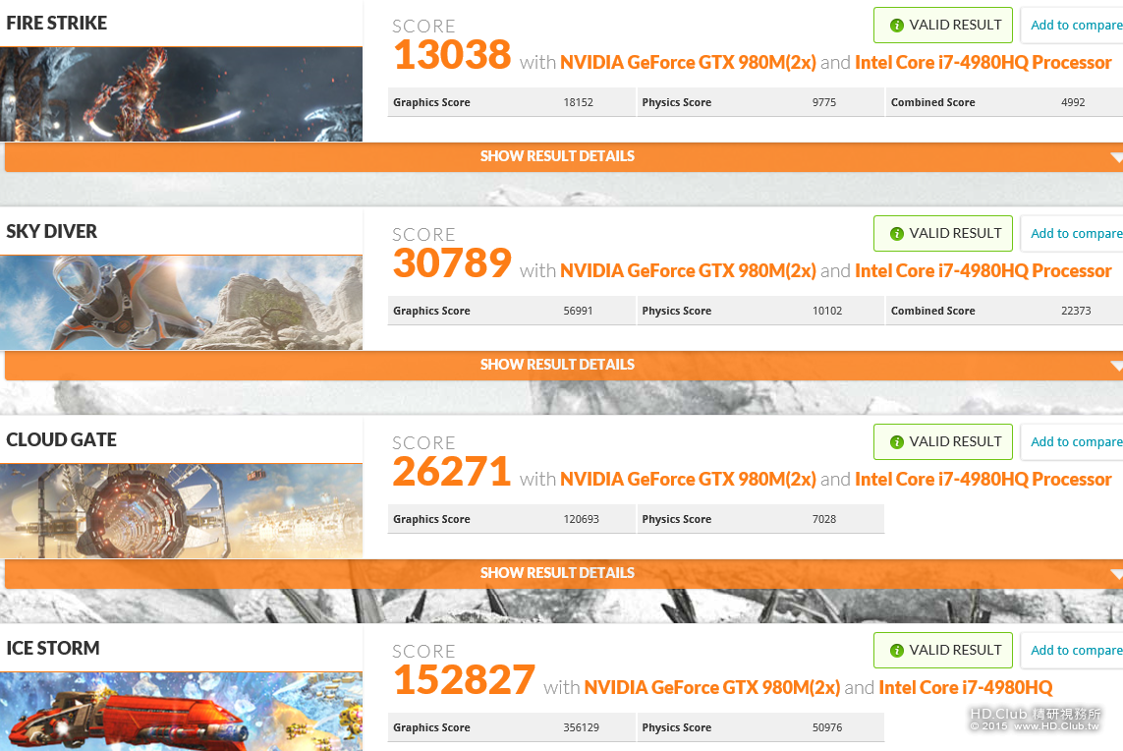Expand Cloud Gate result details arrow
Viewport: 1123px width, 751px height.
[1116, 574]
